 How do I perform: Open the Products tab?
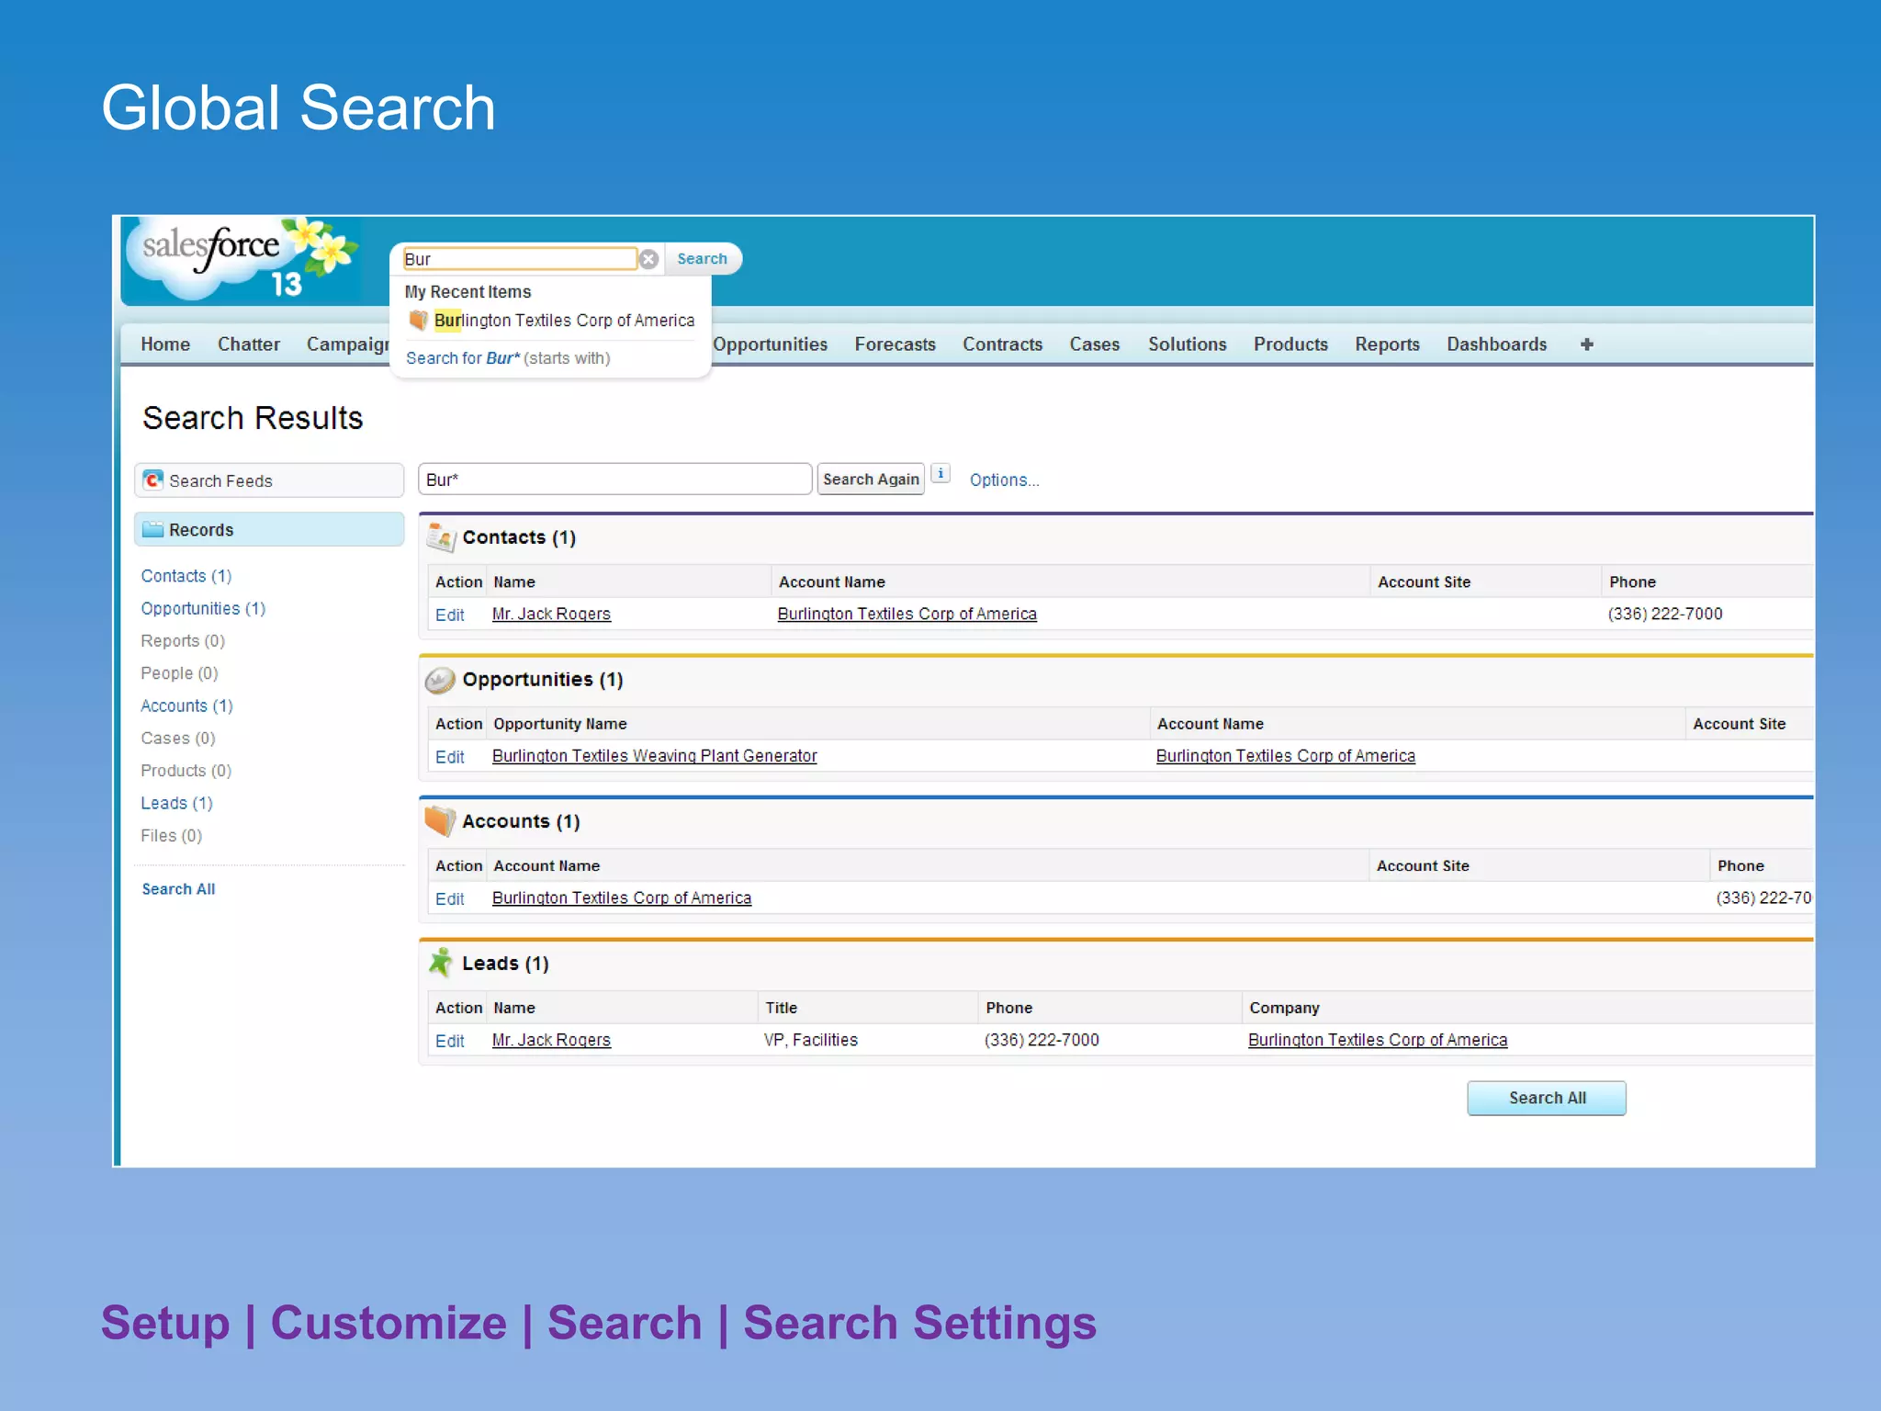click(x=1290, y=344)
